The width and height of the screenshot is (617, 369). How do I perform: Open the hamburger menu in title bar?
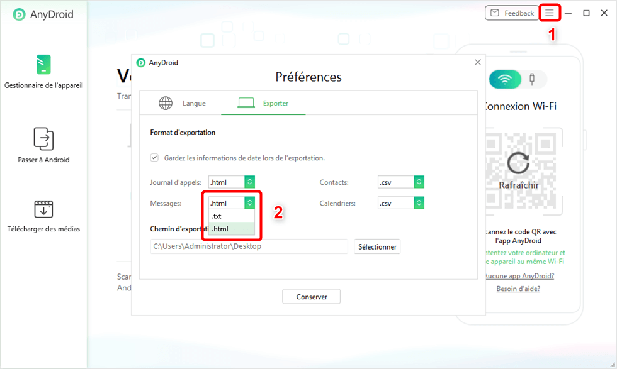coord(550,13)
